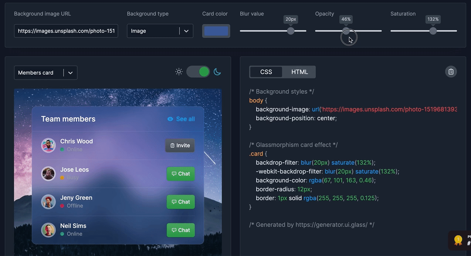Switch to the HTML tab
471x256 pixels.
click(299, 72)
